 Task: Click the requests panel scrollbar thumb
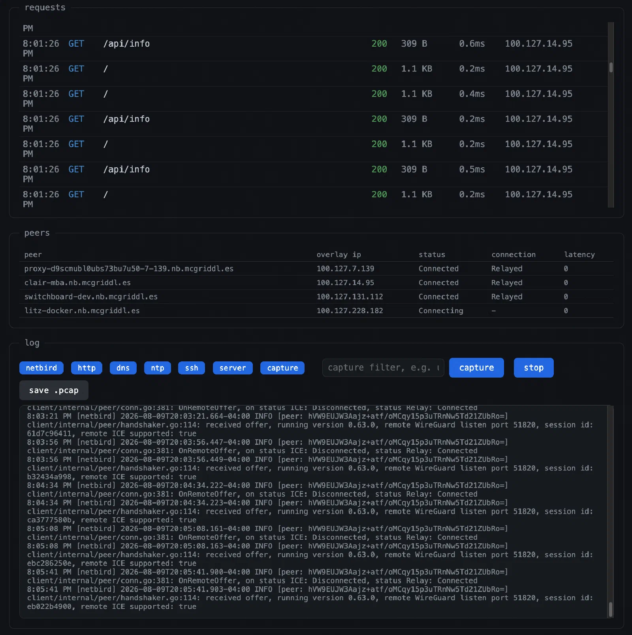(x=611, y=68)
